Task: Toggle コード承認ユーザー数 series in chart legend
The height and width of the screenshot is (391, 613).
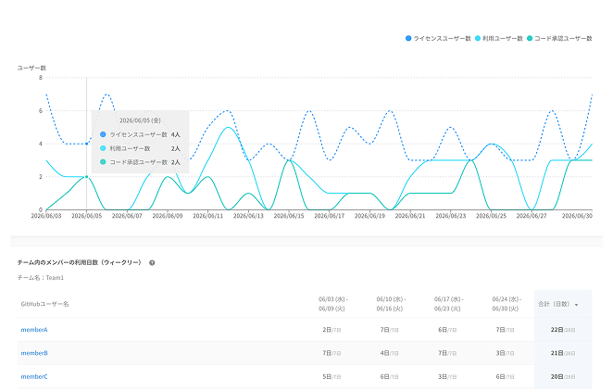Action: (x=559, y=38)
